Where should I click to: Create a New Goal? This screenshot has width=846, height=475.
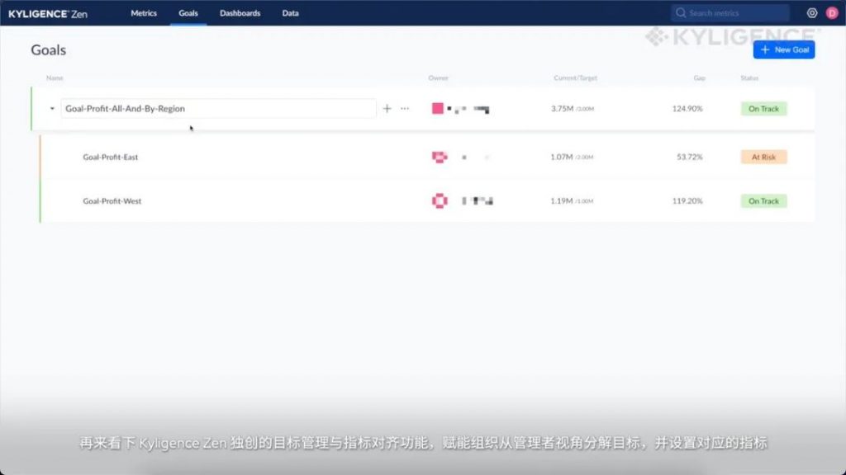click(784, 49)
